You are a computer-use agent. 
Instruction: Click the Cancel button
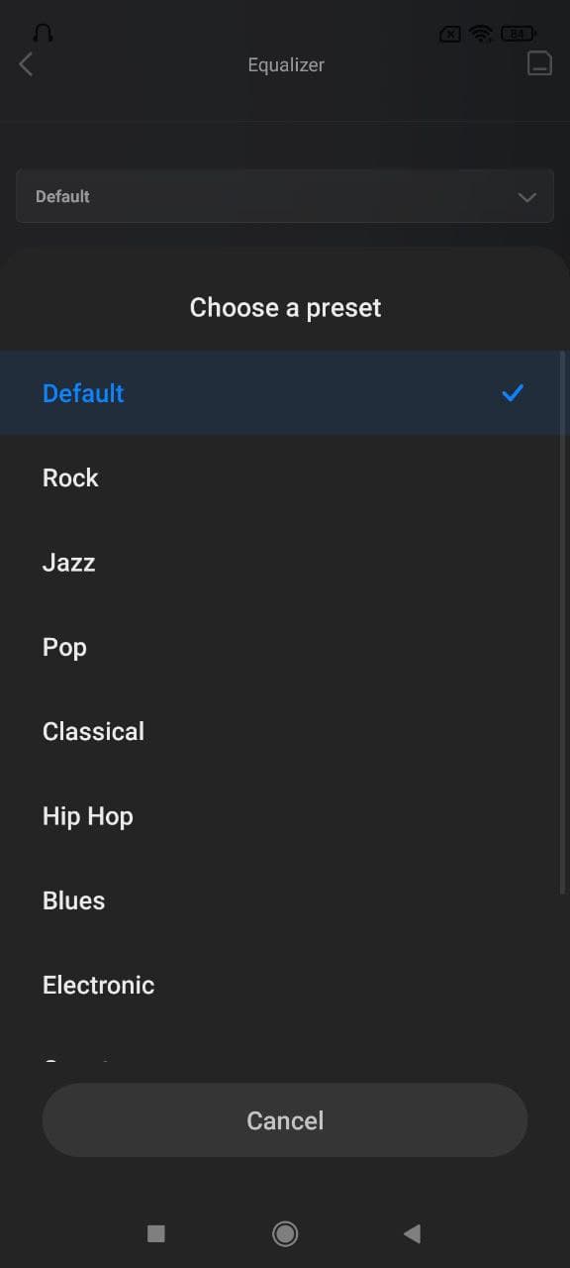285,1120
